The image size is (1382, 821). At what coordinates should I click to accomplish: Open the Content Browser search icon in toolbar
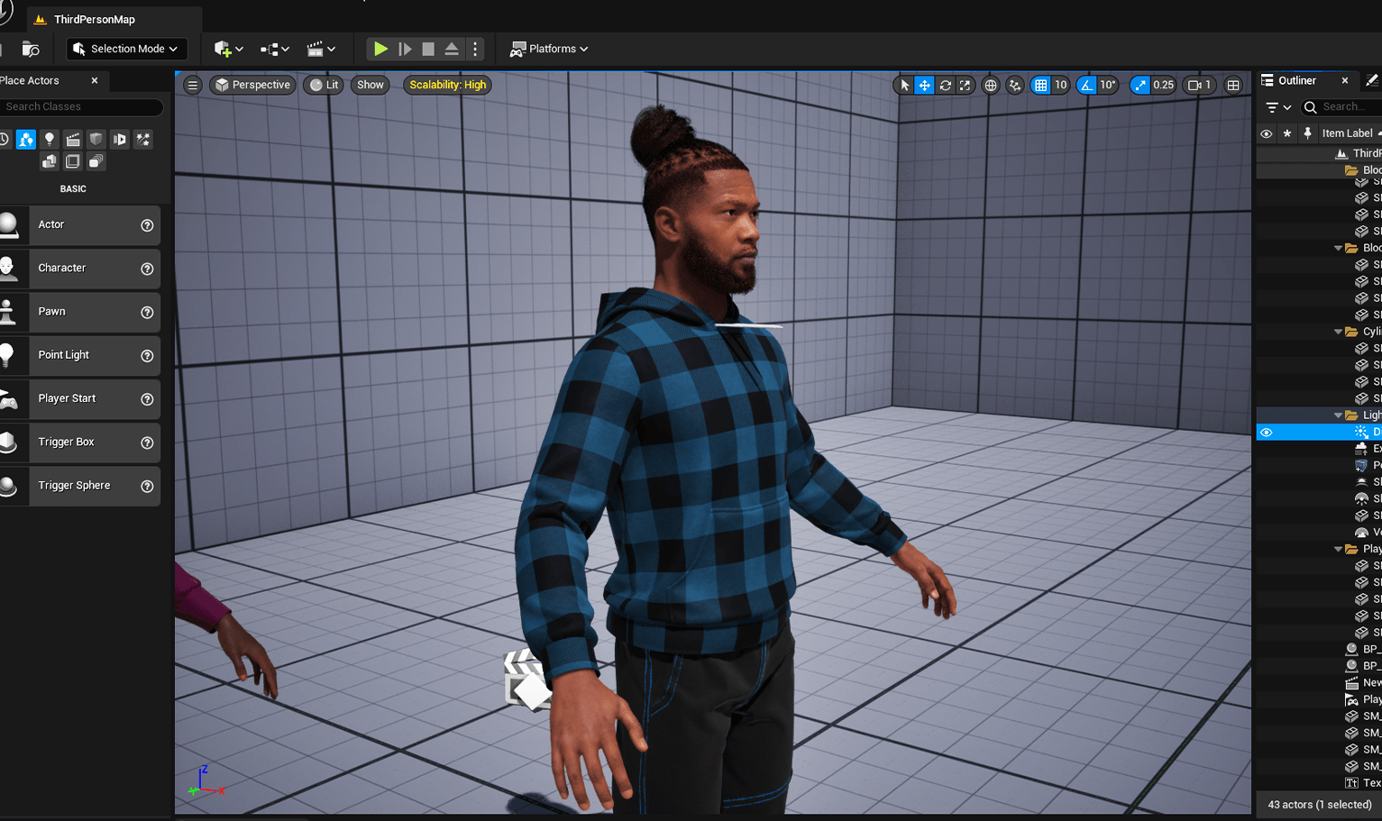31,49
